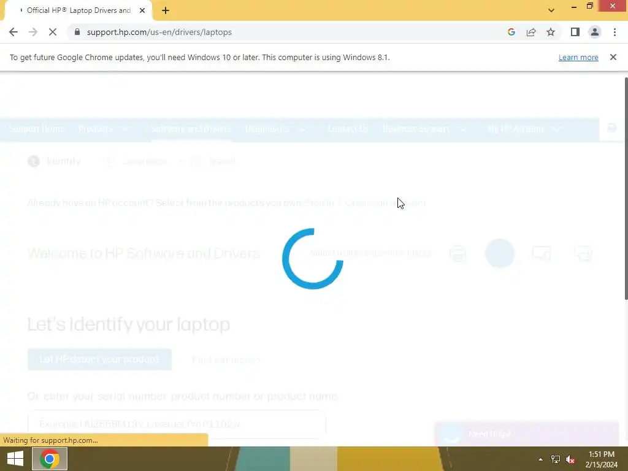Close the HP Laptop Drivers tab
The height and width of the screenshot is (471, 628).
point(142,10)
